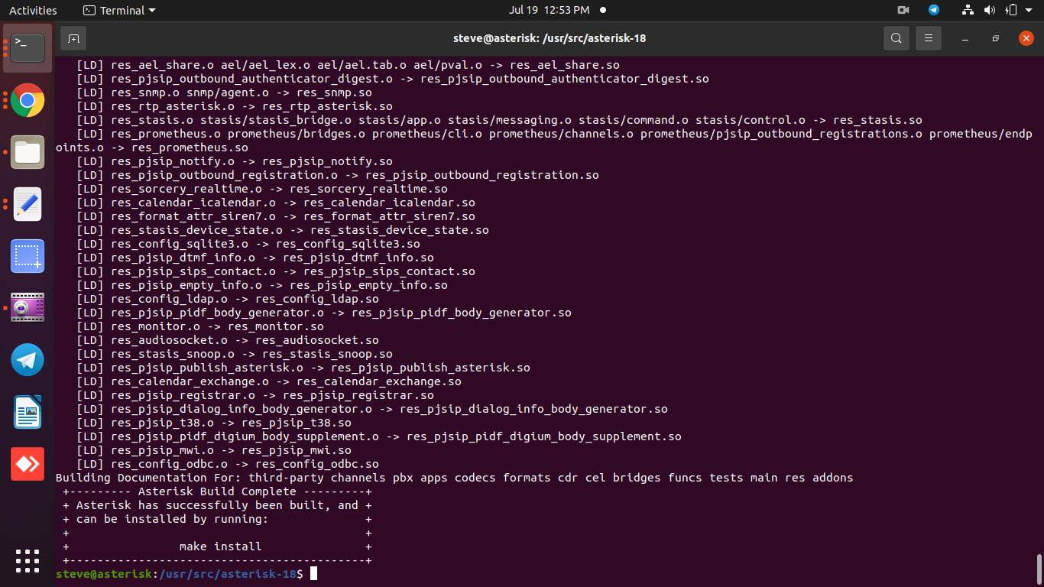The height and width of the screenshot is (587, 1044).
Task: Click the res_calendar_exchange.so line
Action: [269, 381]
